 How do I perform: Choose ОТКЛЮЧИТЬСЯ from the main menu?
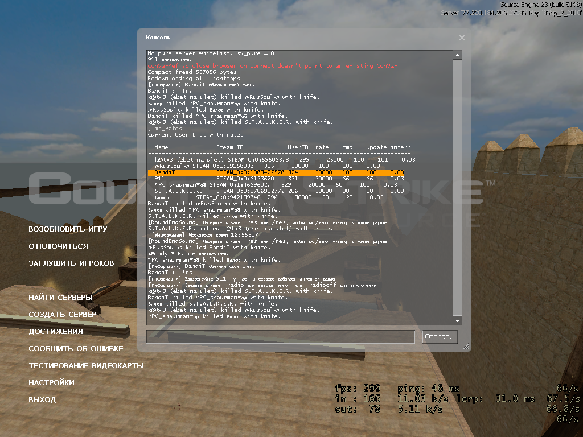[x=59, y=246]
